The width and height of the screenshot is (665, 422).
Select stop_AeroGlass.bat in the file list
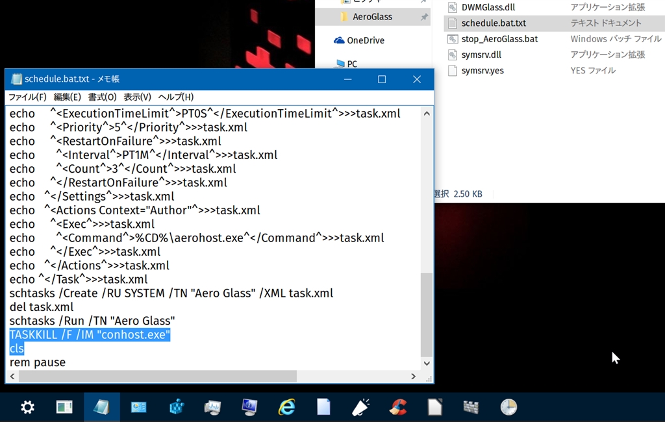point(499,39)
